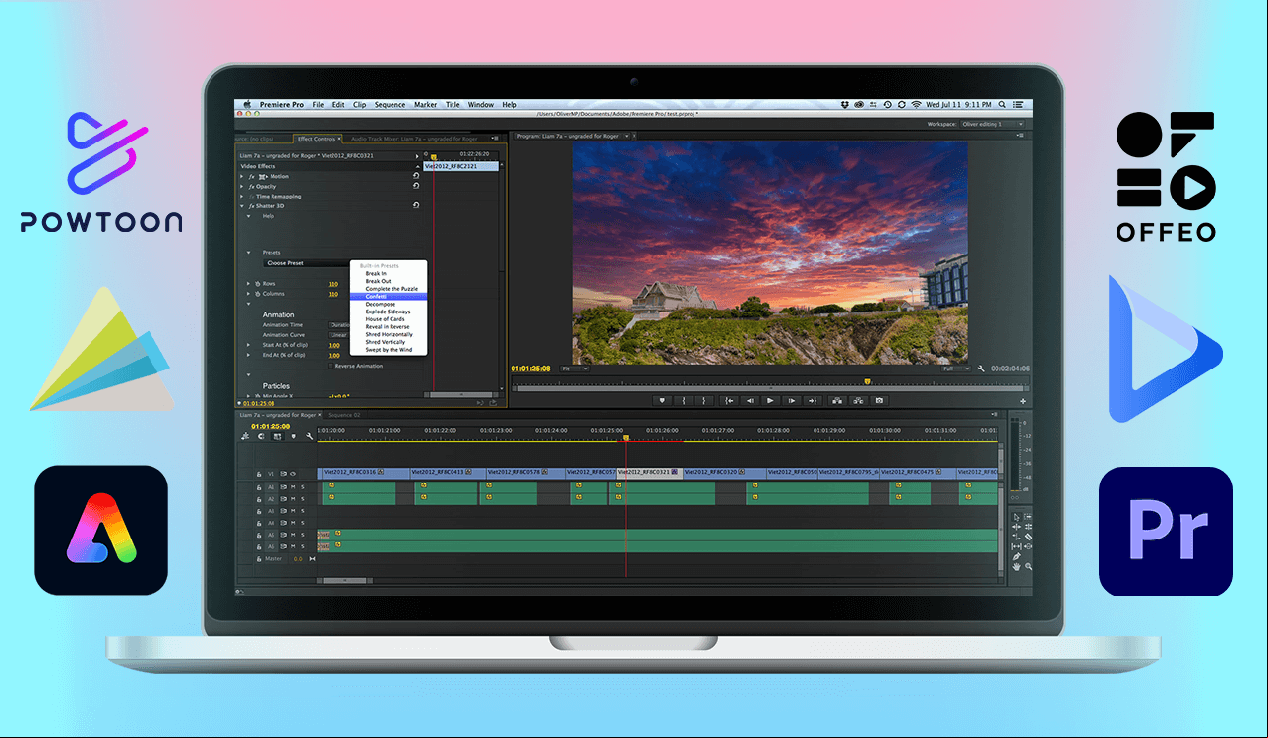Image resolution: width=1268 pixels, height=738 pixels.
Task: Mute audio track A6
Action: (293, 546)
